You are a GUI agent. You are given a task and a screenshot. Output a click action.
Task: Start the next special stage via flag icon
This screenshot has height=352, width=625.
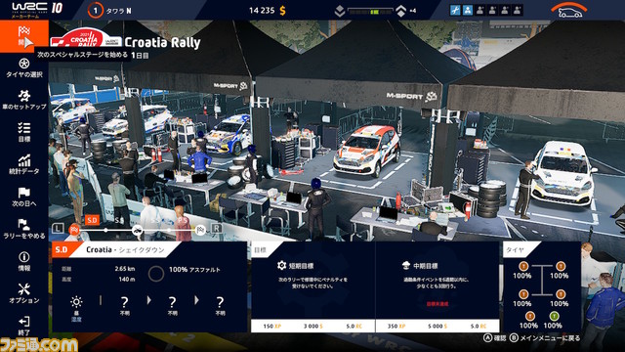pos(23,36)
